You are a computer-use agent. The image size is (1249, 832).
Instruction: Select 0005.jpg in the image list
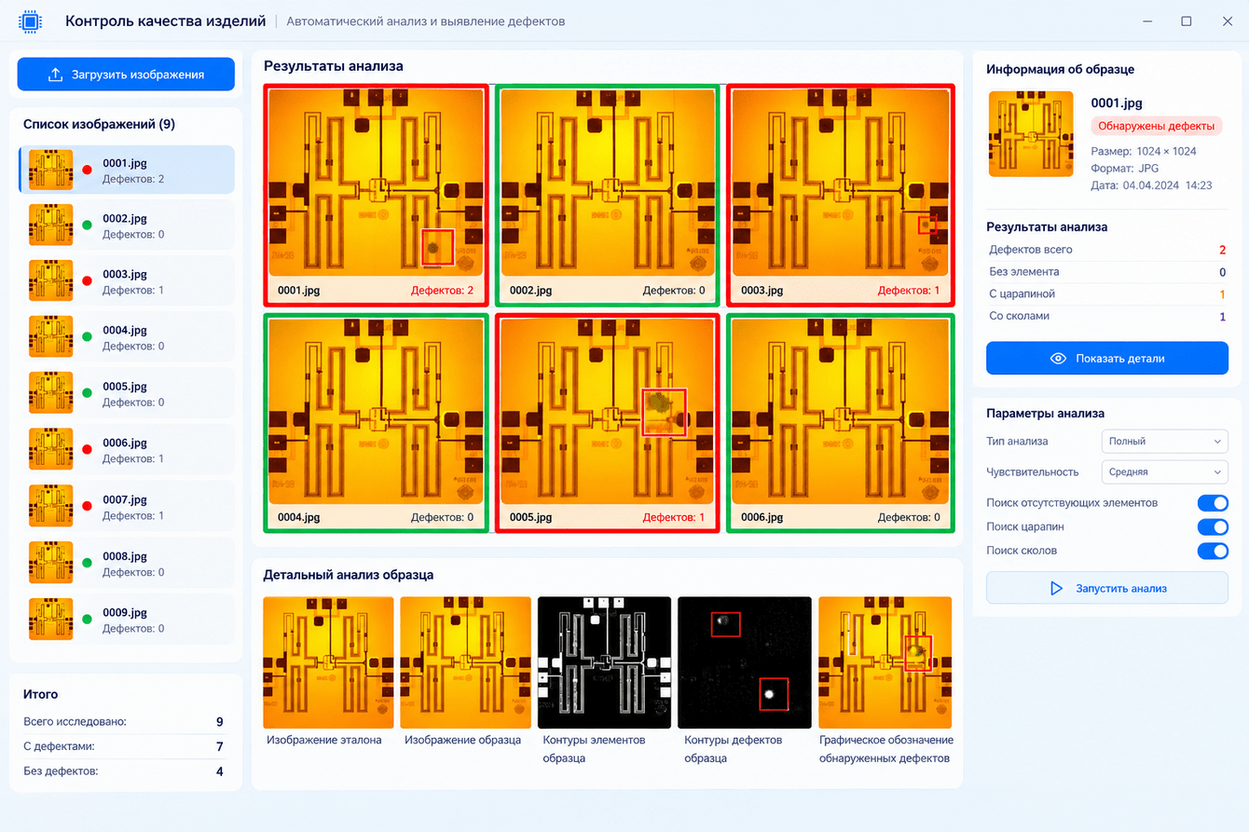coord(127,393)
